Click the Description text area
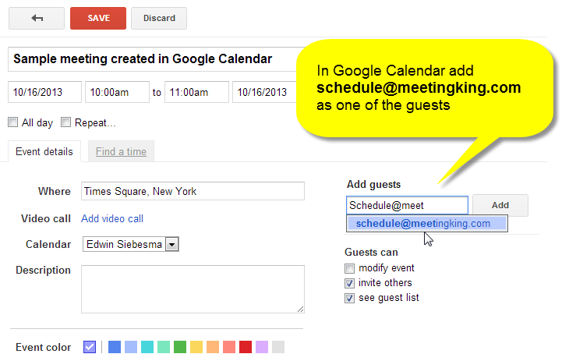The image size is (569, 361). (193, 289)
